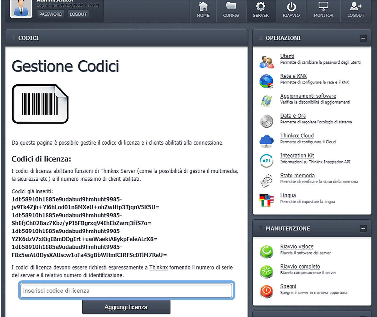Click the Password button under Administrator

click(x=51, y=14)
